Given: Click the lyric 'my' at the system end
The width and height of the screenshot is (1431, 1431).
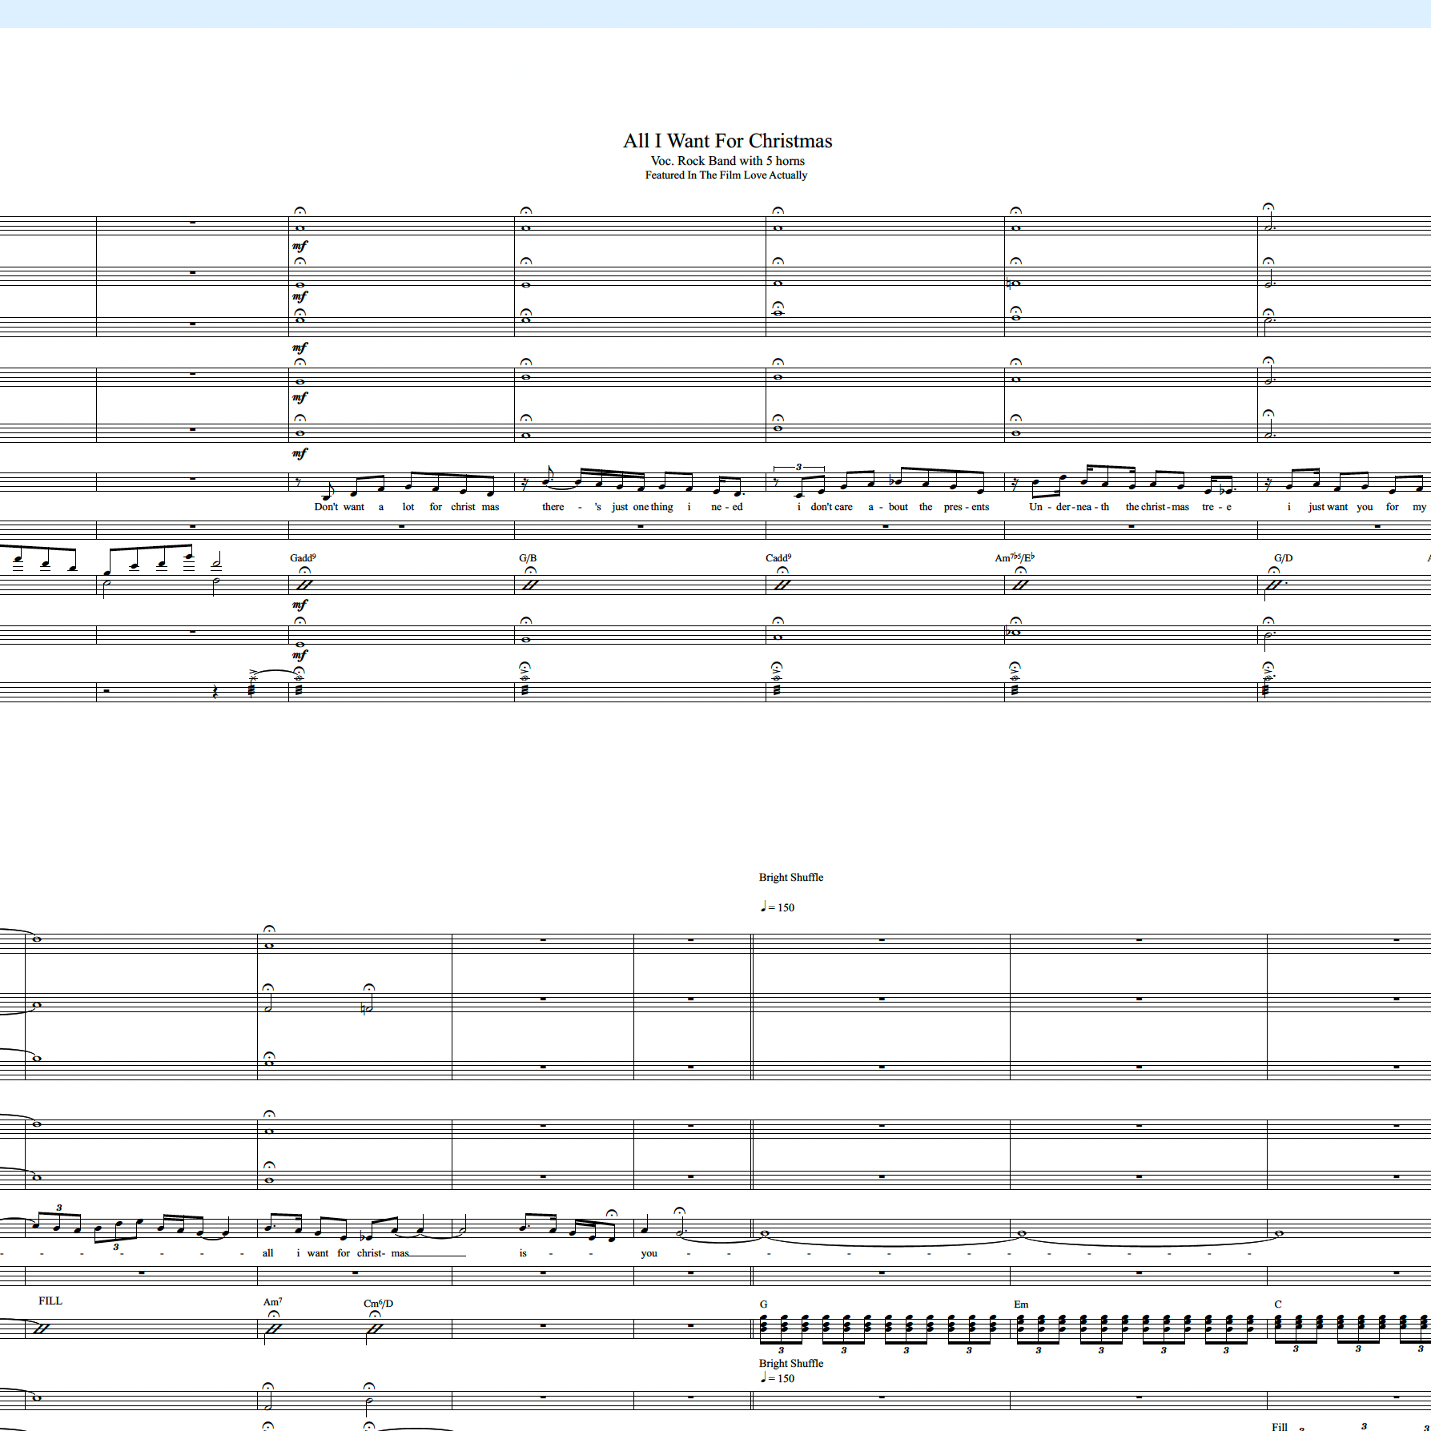Looking at the screenshot, I should (x=1420, y=507).
